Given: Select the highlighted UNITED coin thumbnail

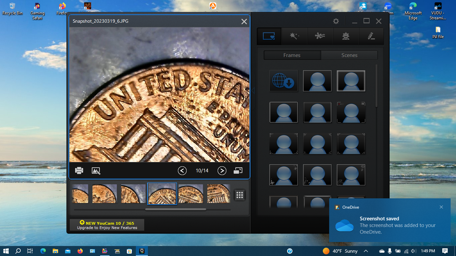Looking at the screenshot, I should pyautogui.click(x=162, y=194).
